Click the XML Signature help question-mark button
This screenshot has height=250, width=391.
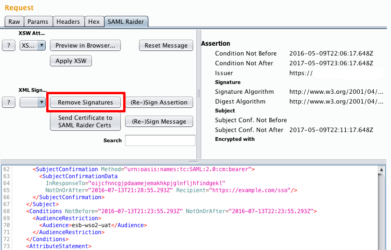pos(9,102)
